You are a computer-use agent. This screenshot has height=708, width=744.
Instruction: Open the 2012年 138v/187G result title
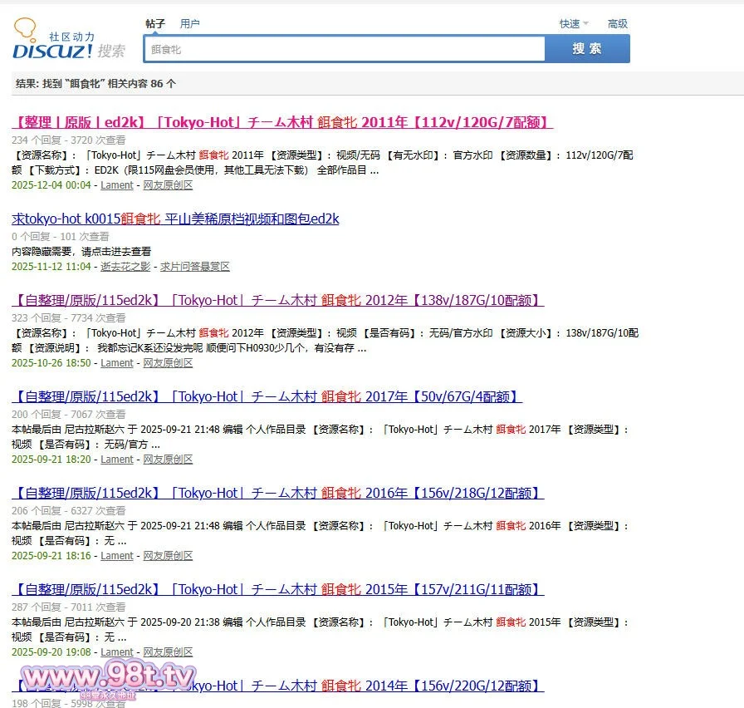tap(278, 301)
